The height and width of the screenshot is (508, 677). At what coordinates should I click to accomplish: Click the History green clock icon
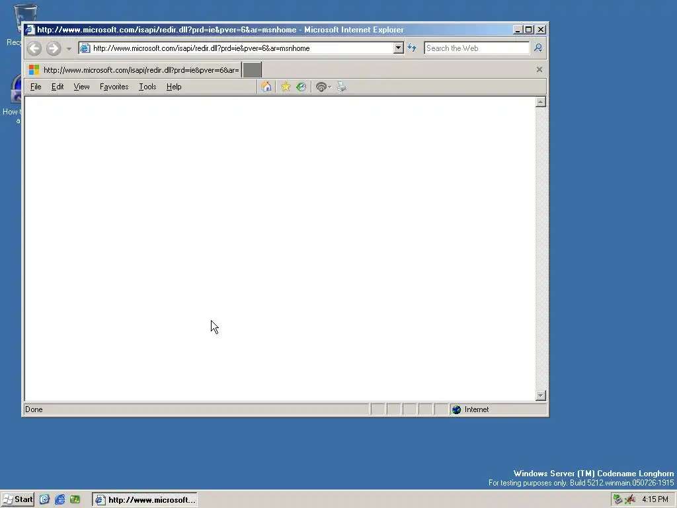tap(301, 87)
